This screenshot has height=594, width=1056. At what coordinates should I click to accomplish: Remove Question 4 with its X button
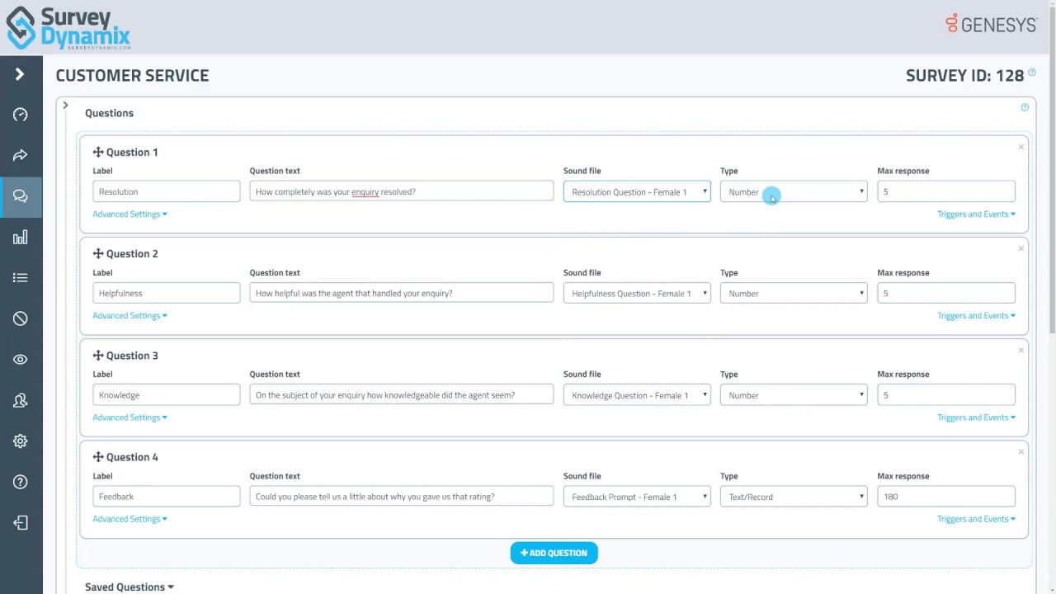click(x=1021, y=452)
